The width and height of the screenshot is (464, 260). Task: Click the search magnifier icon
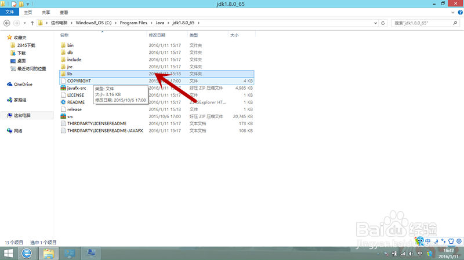point(455,23)
